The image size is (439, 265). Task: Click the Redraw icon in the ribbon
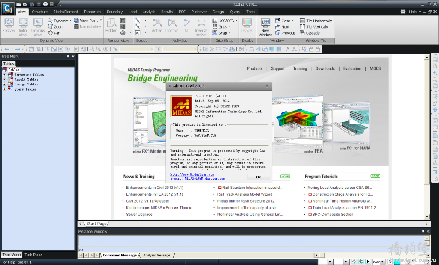point(9,23)
